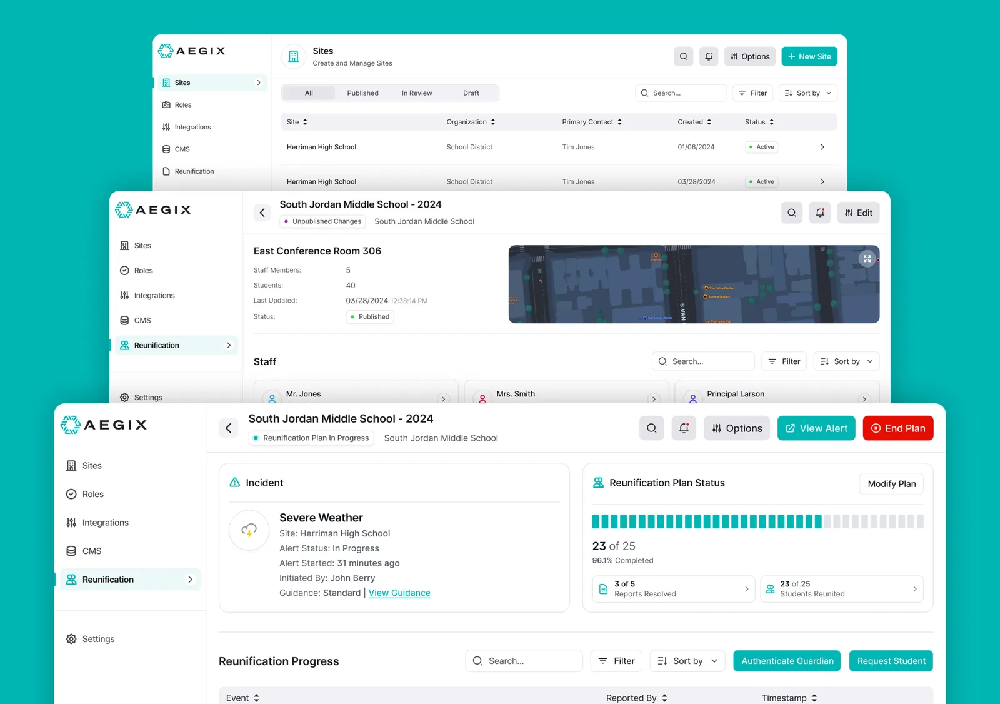The width and height of the screenshot is (1000, 704).
Task: Expand Reunification chevron in middle window sidebar
Action: point(229,345)
